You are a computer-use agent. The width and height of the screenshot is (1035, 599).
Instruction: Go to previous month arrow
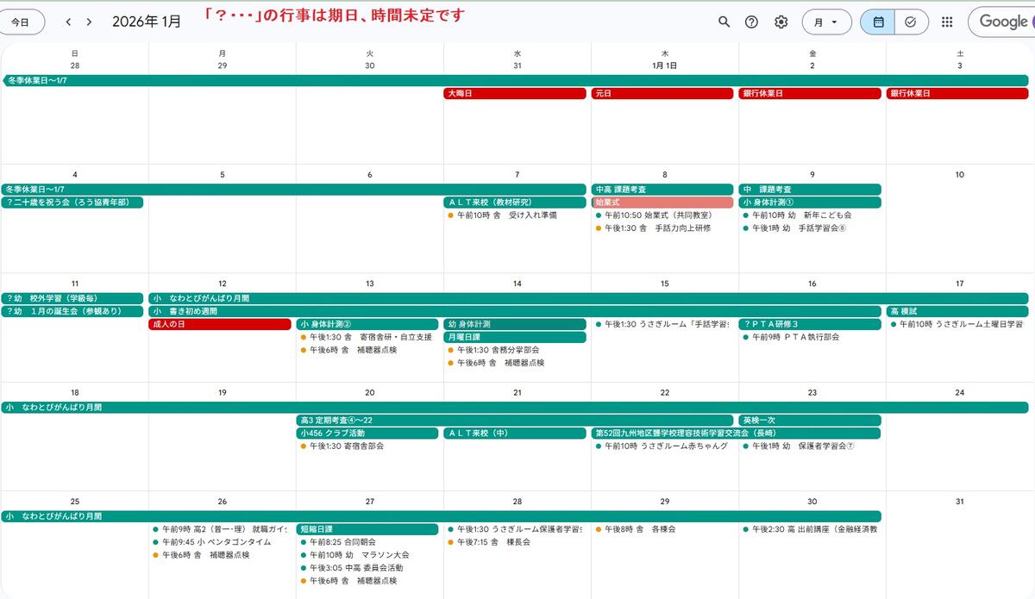click(x=69, y=22)
